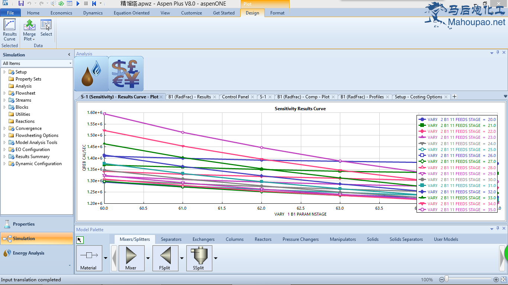Viewport: 508px width, 285px height.
Task: Open the currency symbols economics icon
Action: pos(126,73)
